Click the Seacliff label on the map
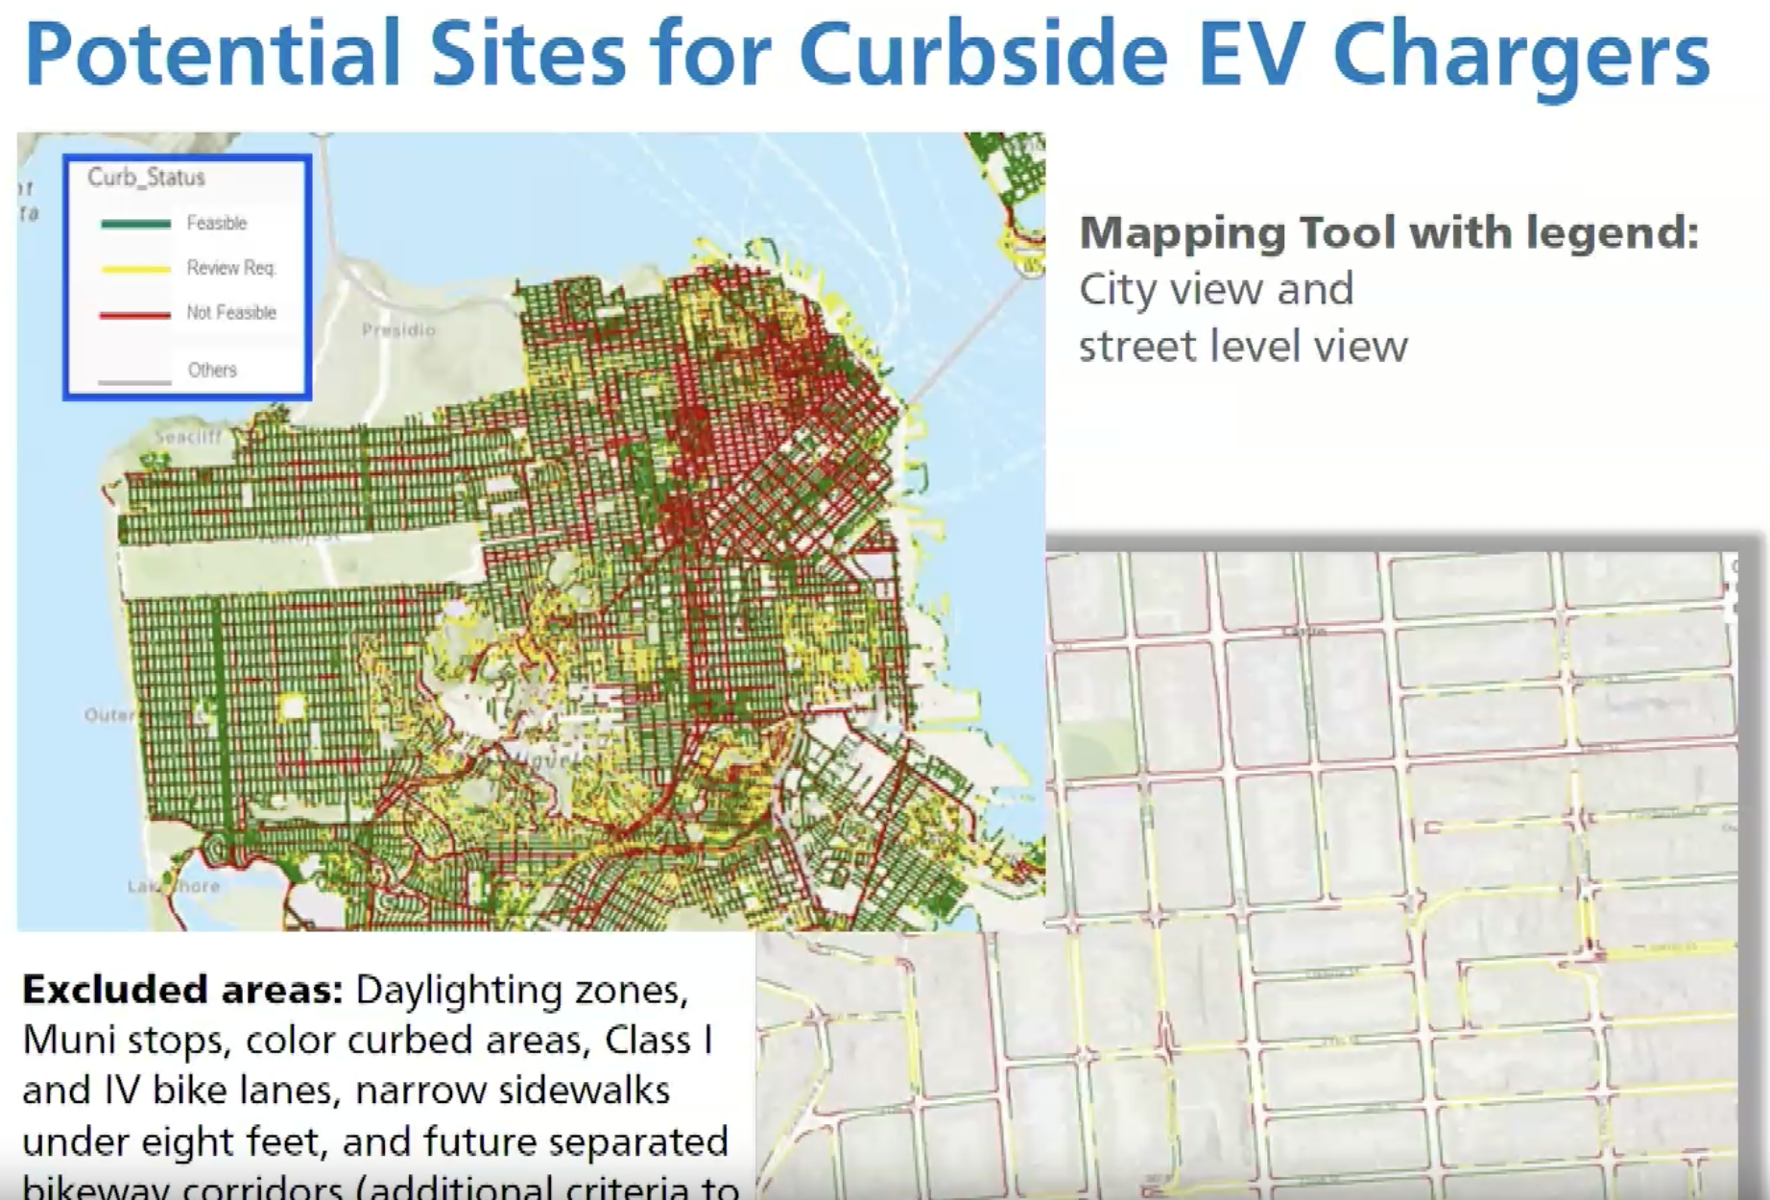 (188, 437)
